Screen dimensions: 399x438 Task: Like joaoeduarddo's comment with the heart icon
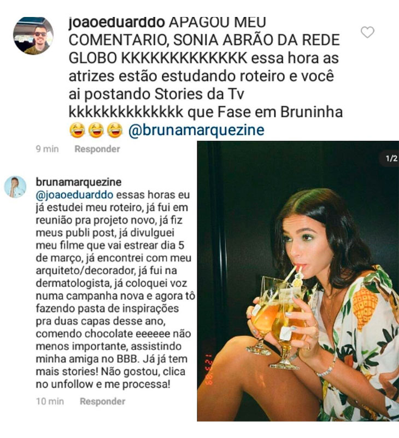pos(367,32)
